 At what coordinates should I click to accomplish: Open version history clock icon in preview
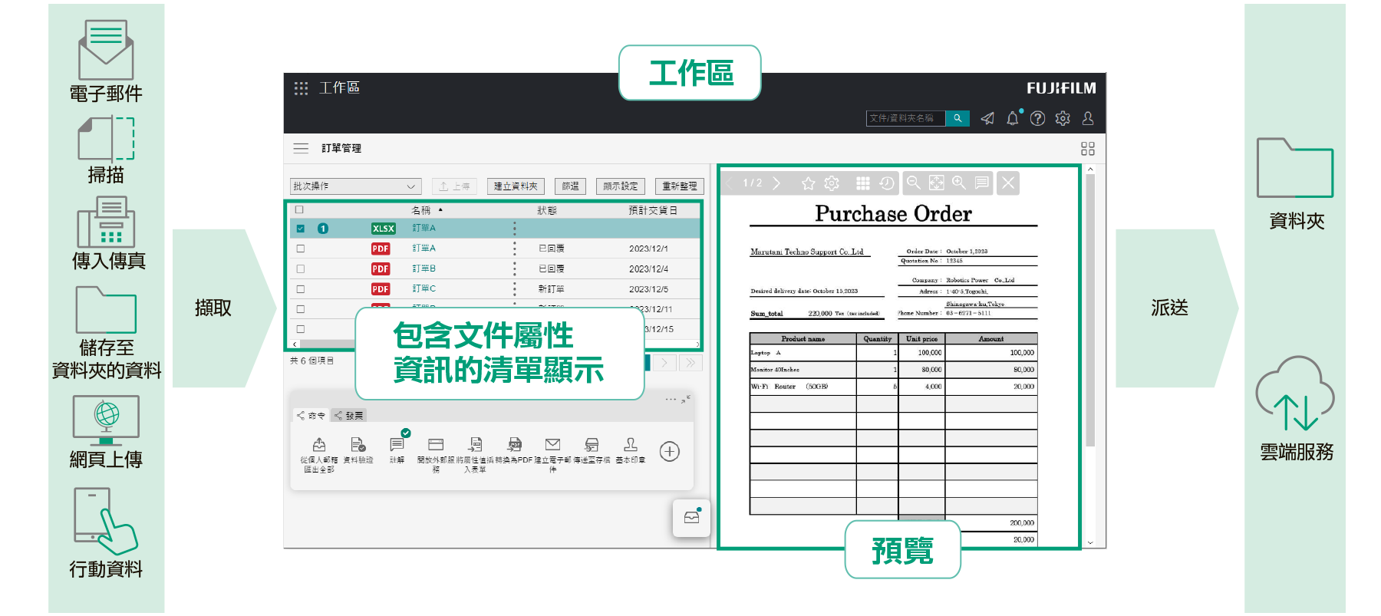tap(887, 183)
